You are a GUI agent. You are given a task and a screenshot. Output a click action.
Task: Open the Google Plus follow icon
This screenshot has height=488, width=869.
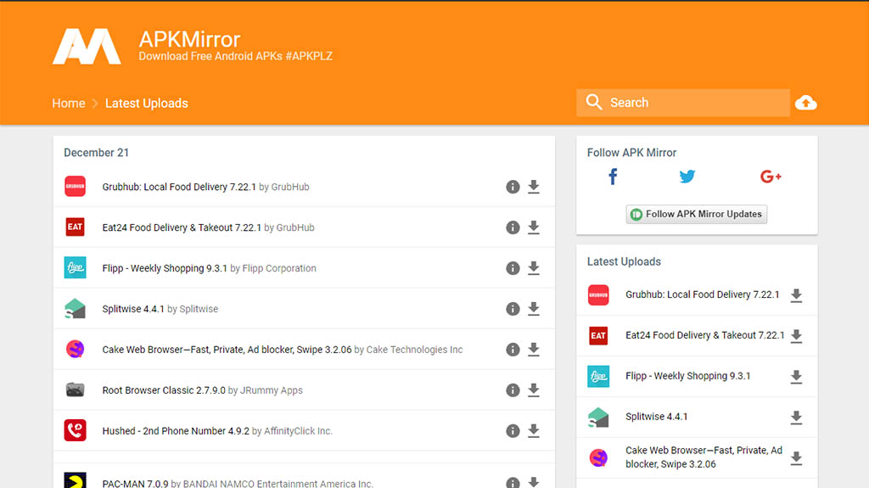click(x=771, y=177)
